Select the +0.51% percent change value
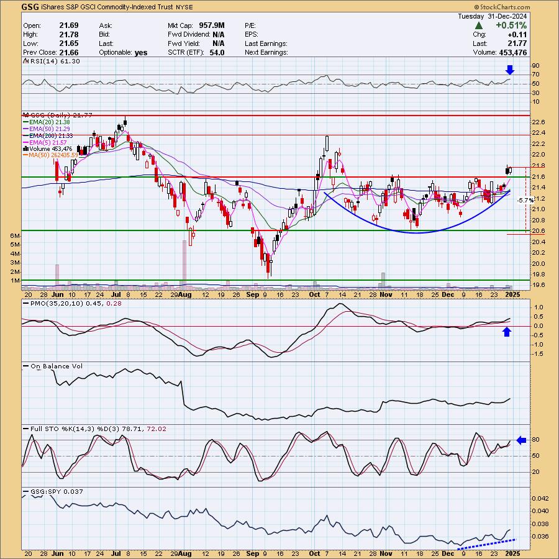Screen dimensions: 559x559 (x=511, y=25)
